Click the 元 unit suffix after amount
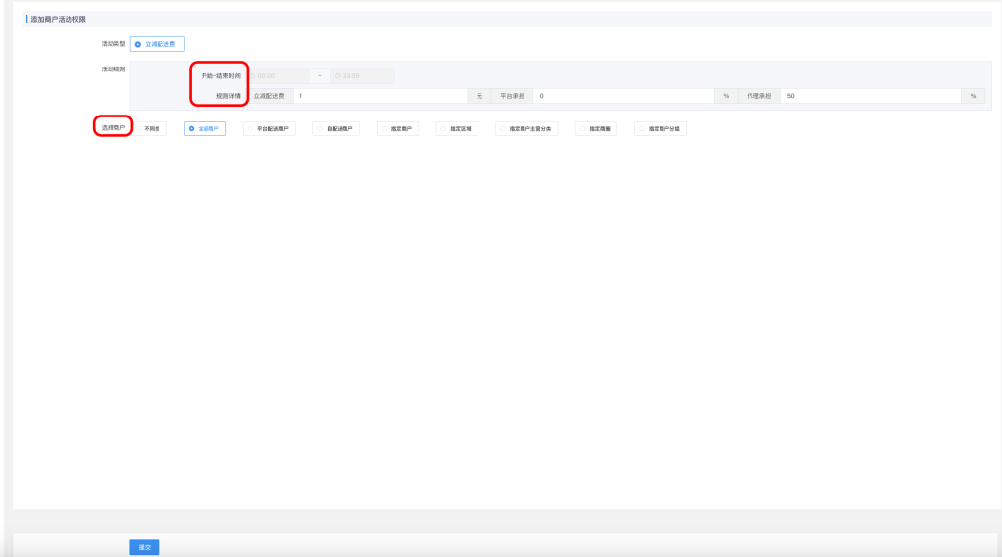 pos(479,96)
